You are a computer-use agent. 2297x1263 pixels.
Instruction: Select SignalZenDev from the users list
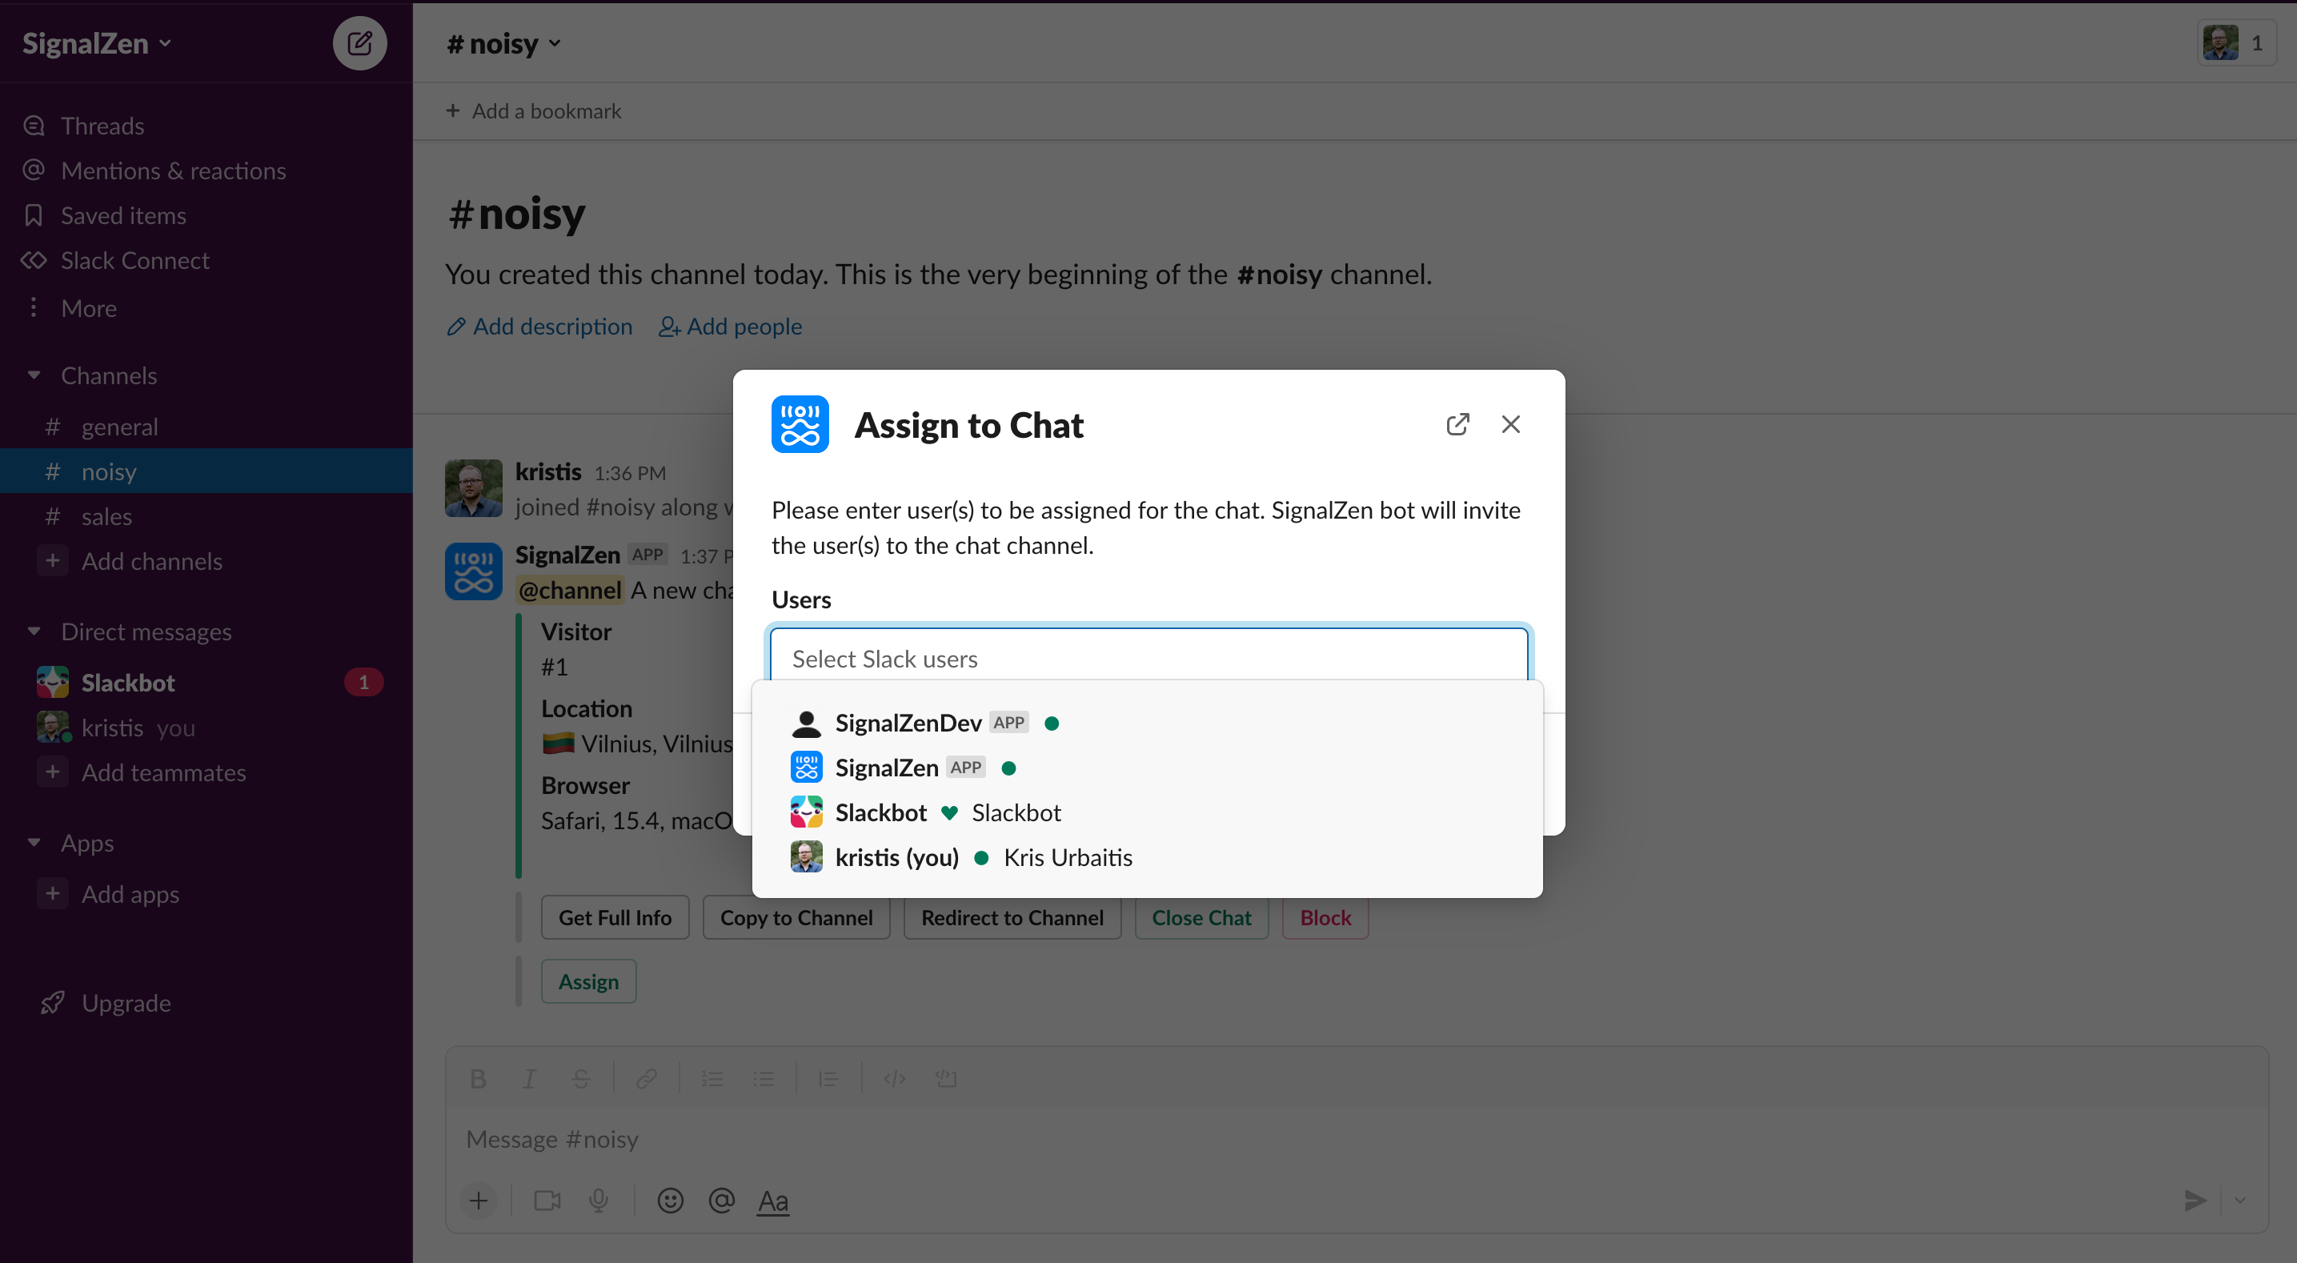coord(1148,723)
